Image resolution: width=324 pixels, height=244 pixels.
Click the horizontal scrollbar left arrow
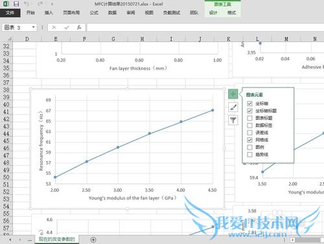(292, 239)
